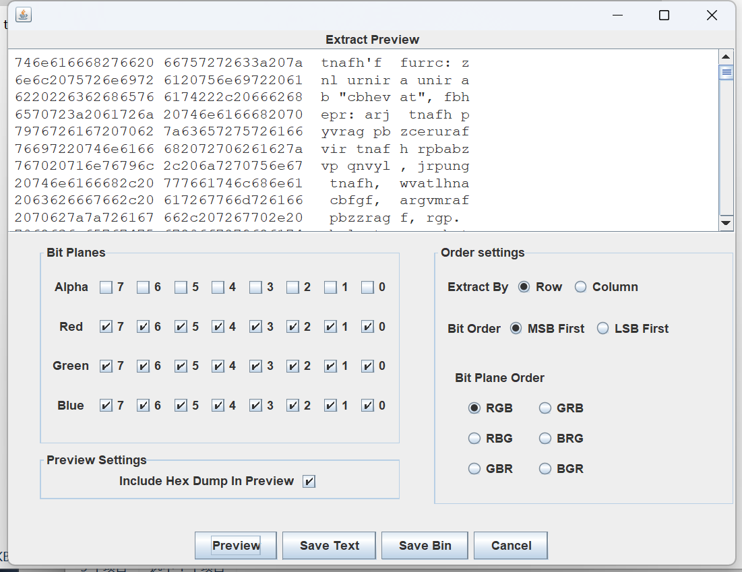Click scrollbar down arrow in preview
Screen dimensions: 742x572
tap(726, 223)
